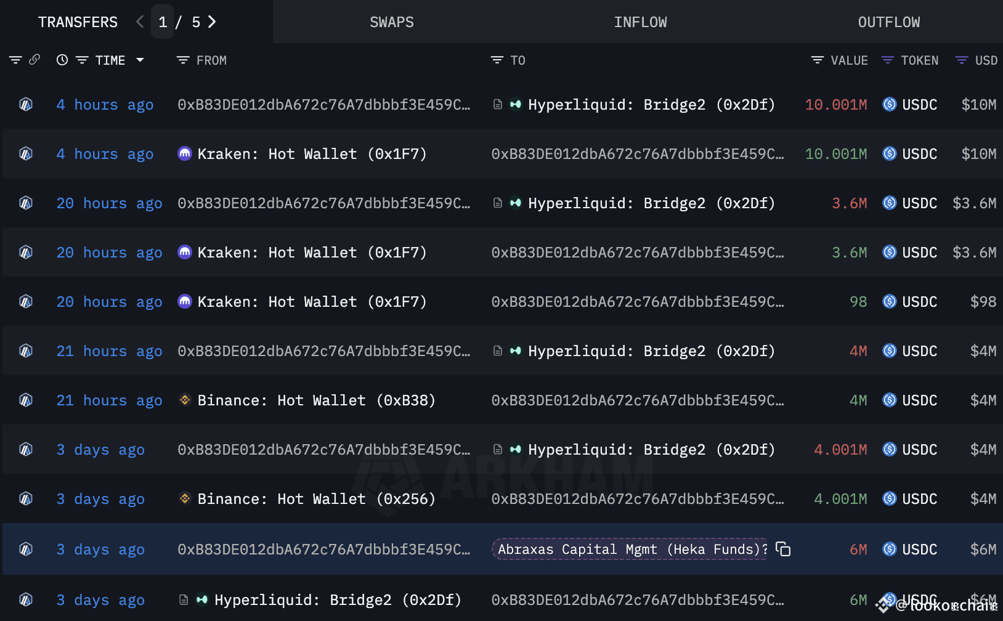Toggle the VALUE column filter
The width and height of the screenshot is (1003, 621).
coord(816,60)
